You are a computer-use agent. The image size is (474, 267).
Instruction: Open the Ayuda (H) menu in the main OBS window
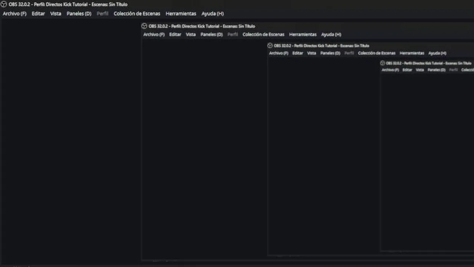click(213, 14)
